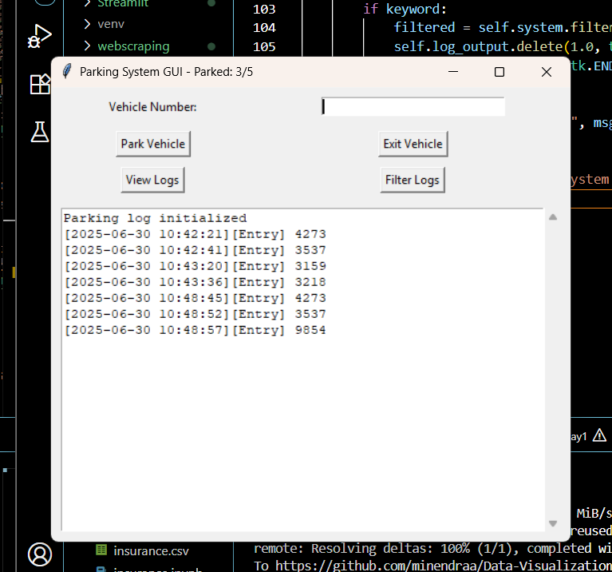Click the insurance.csv file icon
The image size is (612, 572).
101,550
